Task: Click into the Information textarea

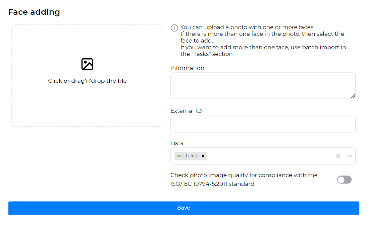Action: (x=263, y=85)
